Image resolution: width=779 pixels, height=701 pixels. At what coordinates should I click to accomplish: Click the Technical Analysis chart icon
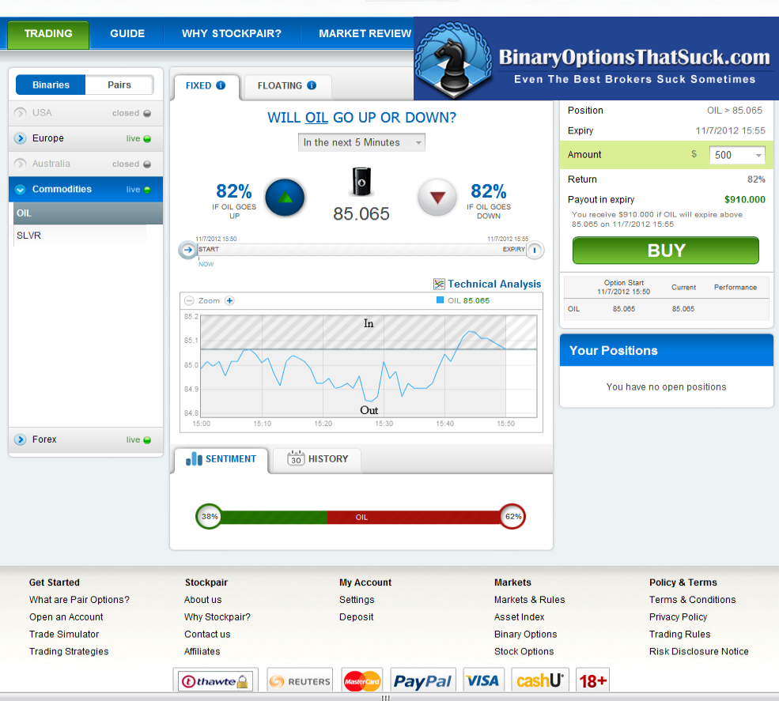(439, 284)
